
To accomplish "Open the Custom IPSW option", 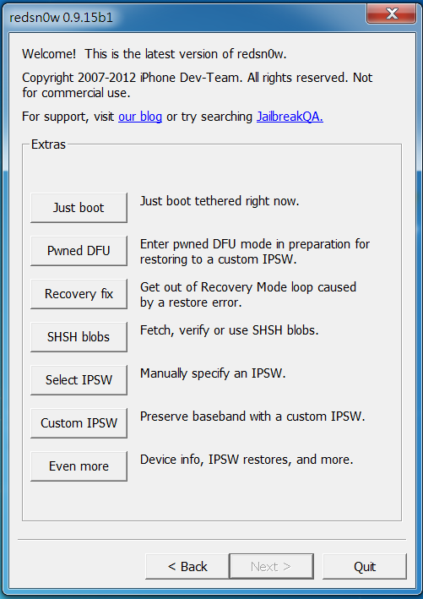I will tap(79, 423).
